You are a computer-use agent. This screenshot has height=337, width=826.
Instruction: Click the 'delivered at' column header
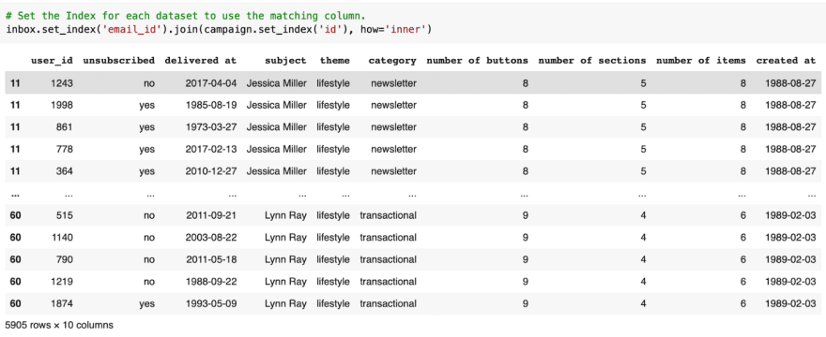[x=201, y=61]
